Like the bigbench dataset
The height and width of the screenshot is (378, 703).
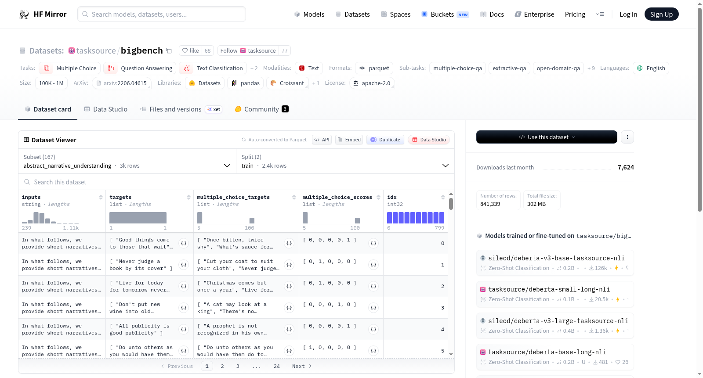pyautogui.click(x=191, y=50)
